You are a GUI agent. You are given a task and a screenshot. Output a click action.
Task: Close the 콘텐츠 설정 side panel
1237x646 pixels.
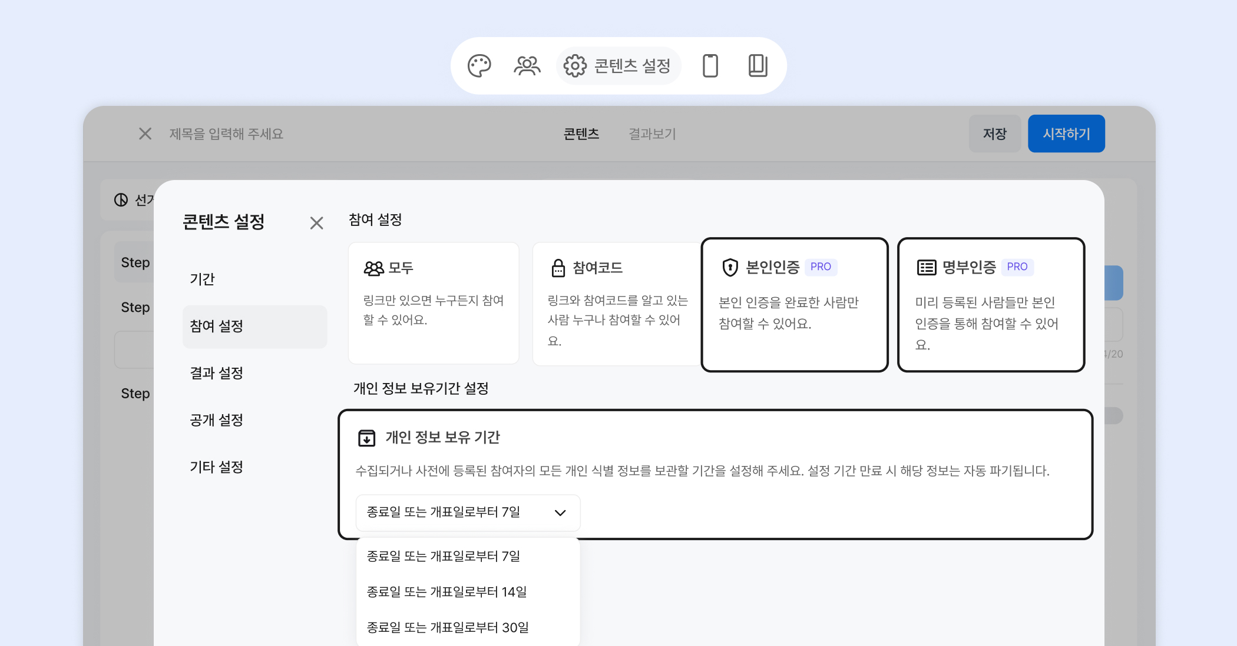[316, 223]
